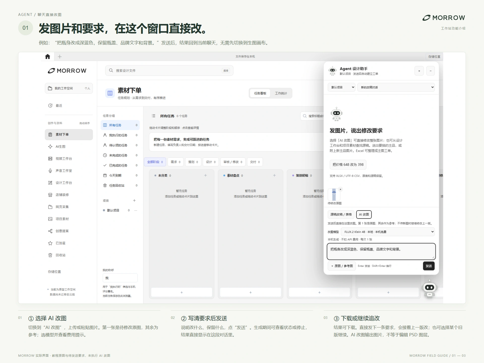Click the 我的称呼 name input field
Screen dimensions: 484x363
click(x=120, y=278)
